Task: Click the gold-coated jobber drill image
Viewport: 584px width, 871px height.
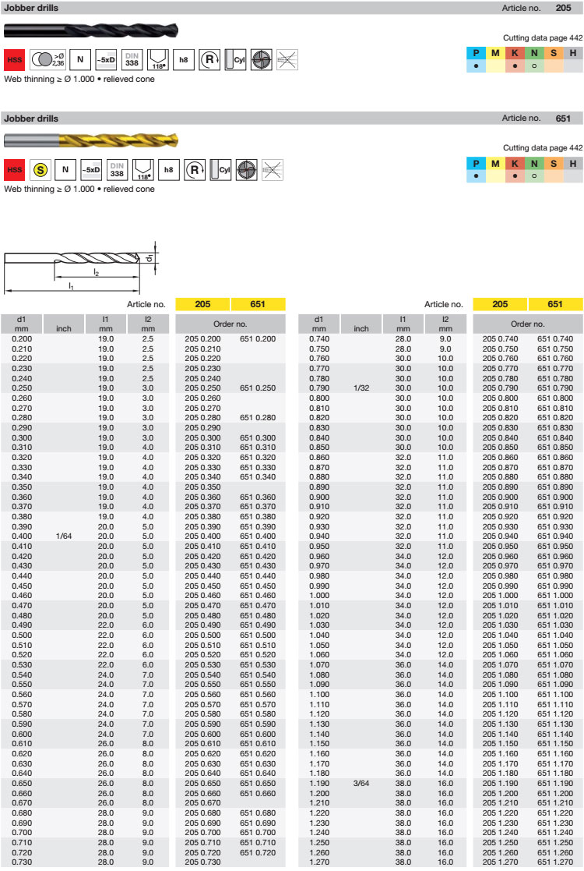Action: coord(90,140)
